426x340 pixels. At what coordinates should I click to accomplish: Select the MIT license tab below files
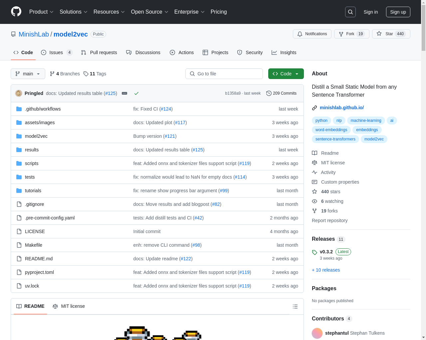[69, 306]
